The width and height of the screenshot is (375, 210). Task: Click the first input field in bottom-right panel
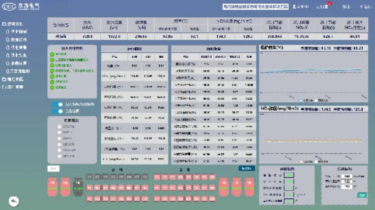coord(347,177)
